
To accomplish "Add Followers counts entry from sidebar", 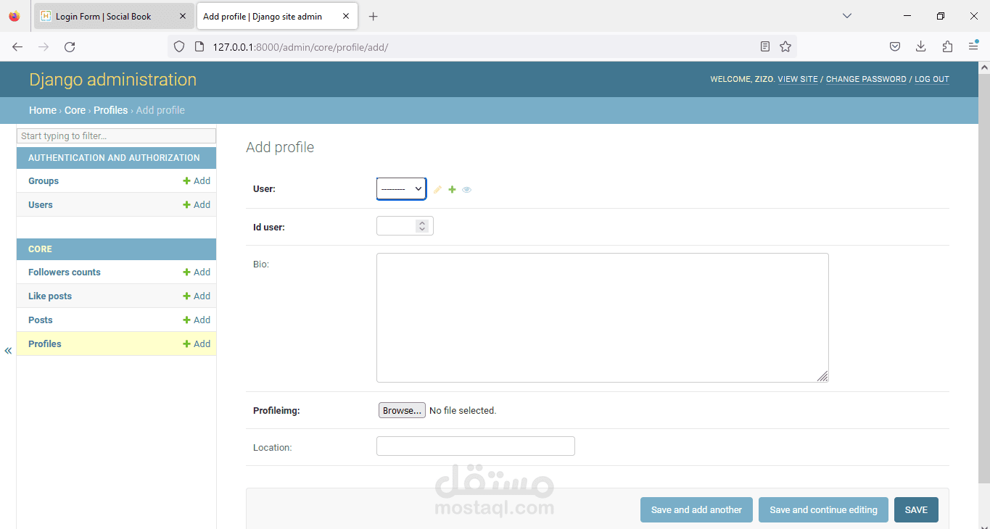I will (x=197, y=272).
